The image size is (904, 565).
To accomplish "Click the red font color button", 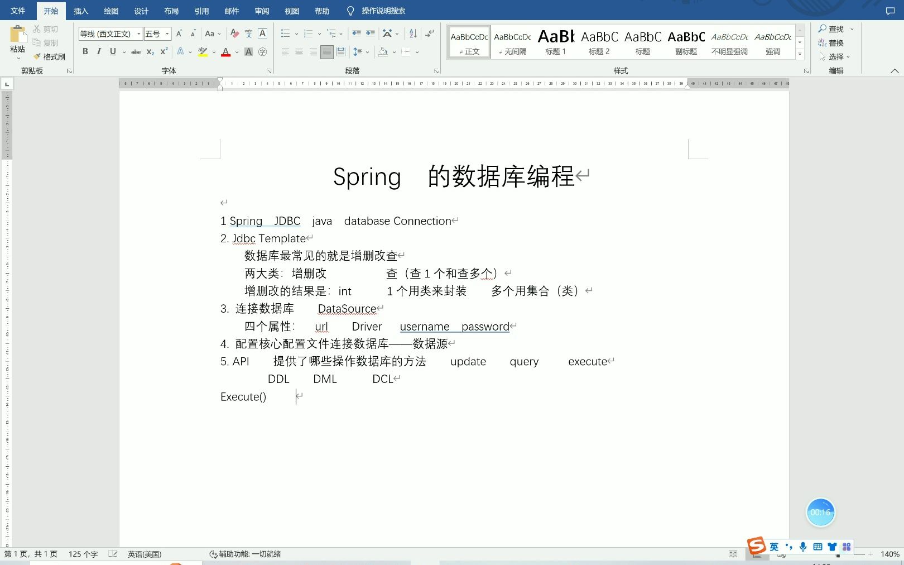I will click(x=225, y=51).
